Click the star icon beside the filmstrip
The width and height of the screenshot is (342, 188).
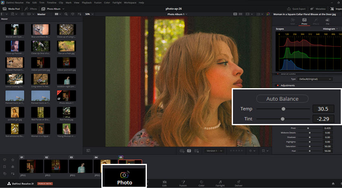pos(13,160)
